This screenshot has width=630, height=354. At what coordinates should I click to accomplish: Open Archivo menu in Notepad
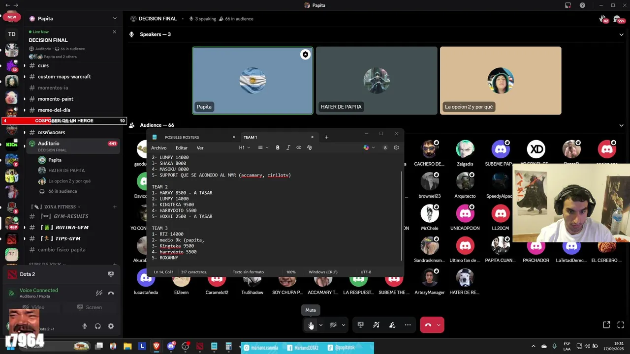point(158,147)
